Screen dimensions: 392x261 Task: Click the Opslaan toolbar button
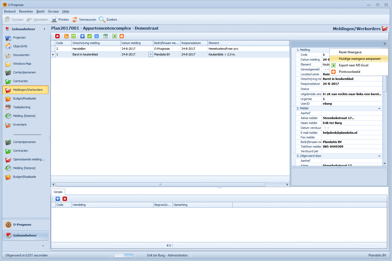14,20
